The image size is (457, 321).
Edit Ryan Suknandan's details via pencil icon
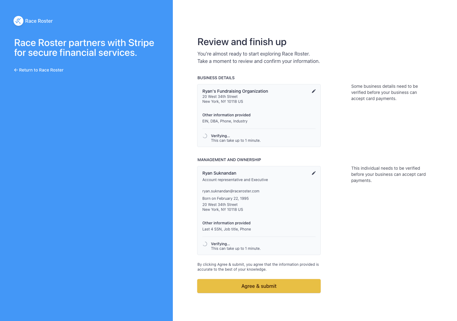[314, 173]
